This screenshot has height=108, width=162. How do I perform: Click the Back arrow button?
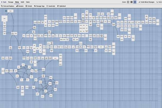4,2
